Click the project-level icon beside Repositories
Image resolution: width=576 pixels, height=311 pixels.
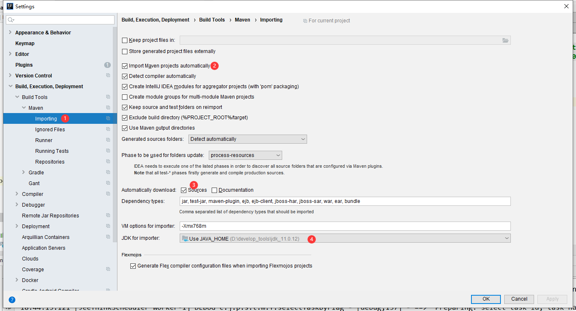pyautogui.click(x=108, y=162)
